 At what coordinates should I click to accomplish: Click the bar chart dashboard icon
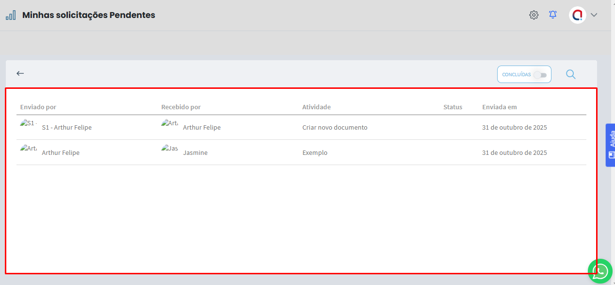point(11,16)
